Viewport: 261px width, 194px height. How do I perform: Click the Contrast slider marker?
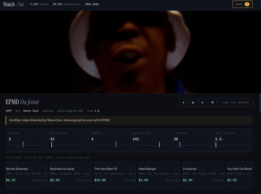(x=180, y=145)
